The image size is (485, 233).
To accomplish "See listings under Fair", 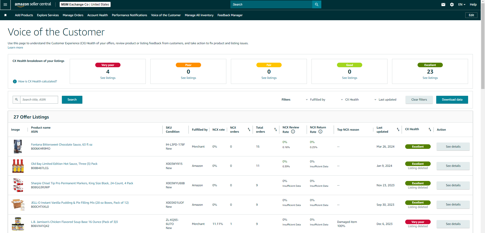I will pos(269,78).
